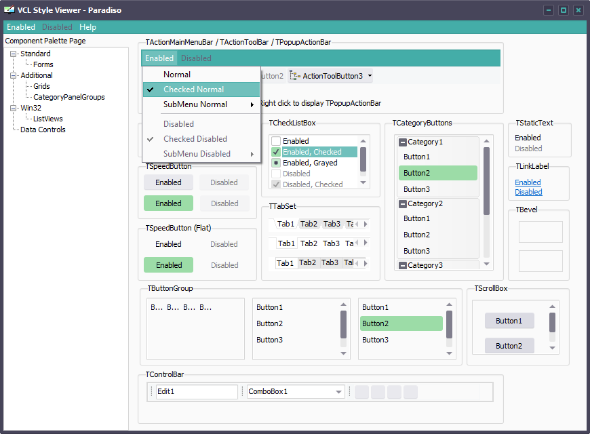Click the Disabled checkbox in TCheckListBox

coord(276,174)
